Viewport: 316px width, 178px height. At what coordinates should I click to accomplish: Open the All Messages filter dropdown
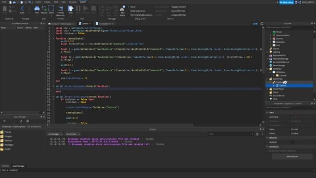pos(55,134)
